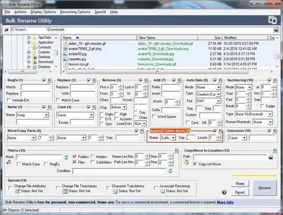Click the folder tree horizontal scrollbar

[23, 72]
